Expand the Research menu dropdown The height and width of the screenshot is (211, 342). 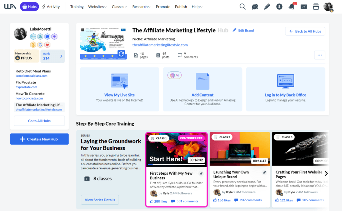click(x=141, y=7)
